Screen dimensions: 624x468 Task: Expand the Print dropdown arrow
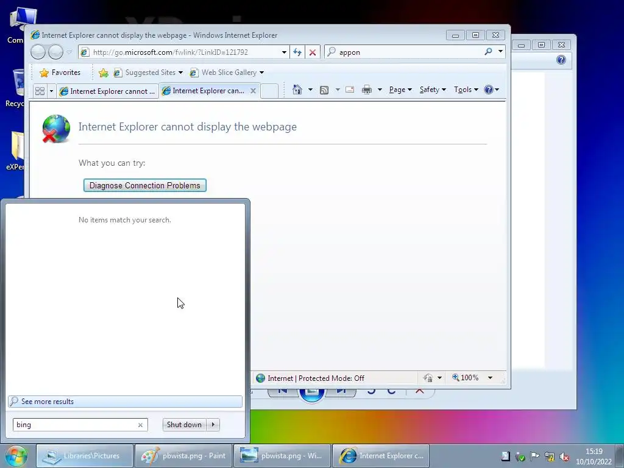coord(380,90)
